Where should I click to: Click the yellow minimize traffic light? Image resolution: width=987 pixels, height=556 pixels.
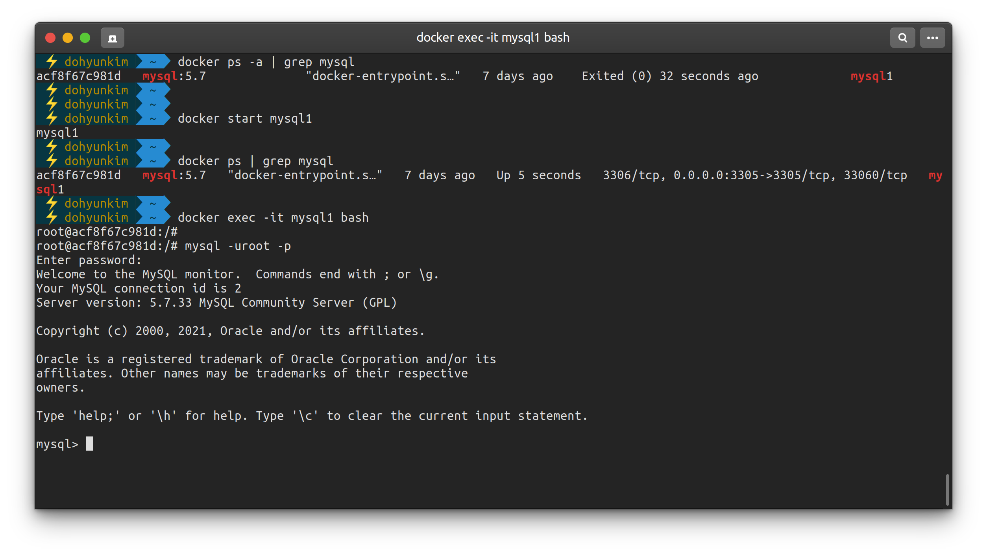68,38
